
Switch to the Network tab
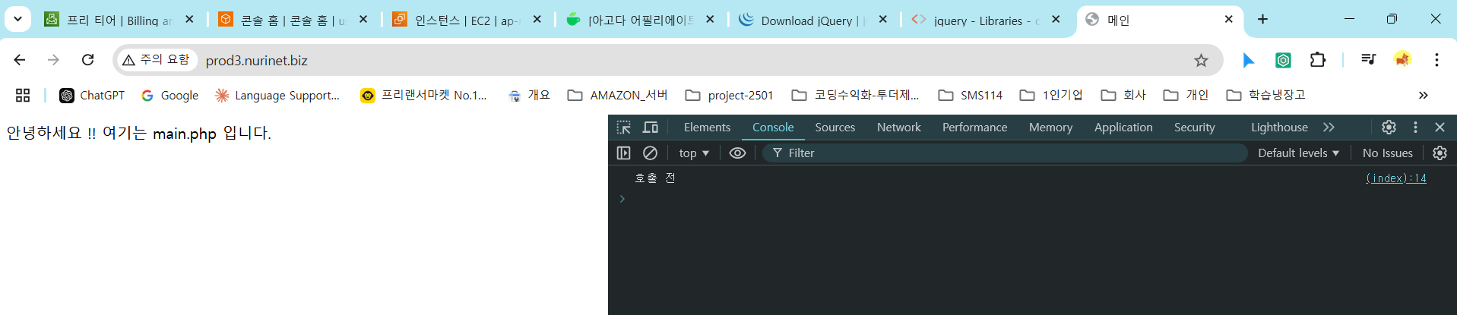click(898, 128)
